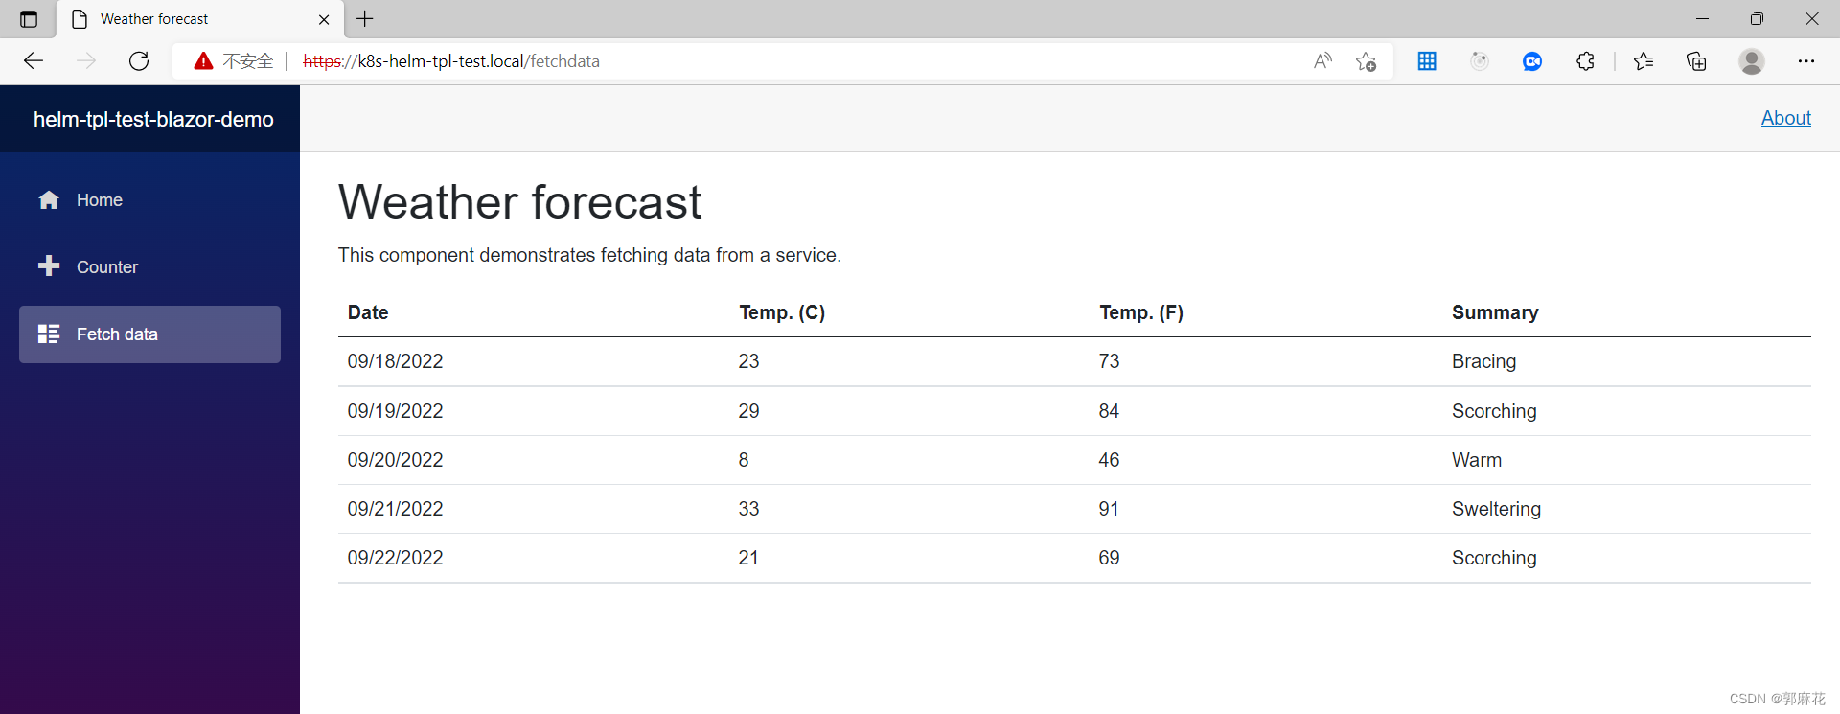Open the tab actions menu icon
This screenshot has height=714, width=1840.
pos(29,19)
